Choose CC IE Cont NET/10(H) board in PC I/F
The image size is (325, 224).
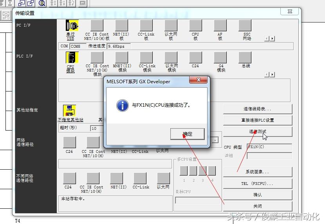(97, 26)
